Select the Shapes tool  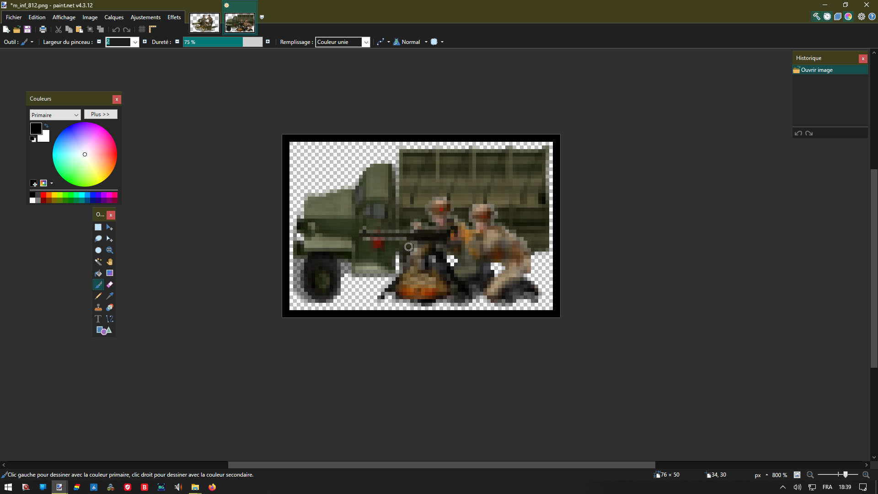(x=104, y=330)
